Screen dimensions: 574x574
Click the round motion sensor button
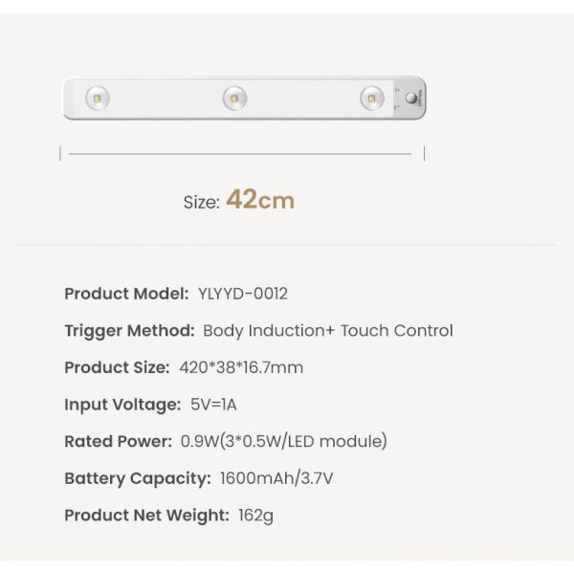click(412, 99)
